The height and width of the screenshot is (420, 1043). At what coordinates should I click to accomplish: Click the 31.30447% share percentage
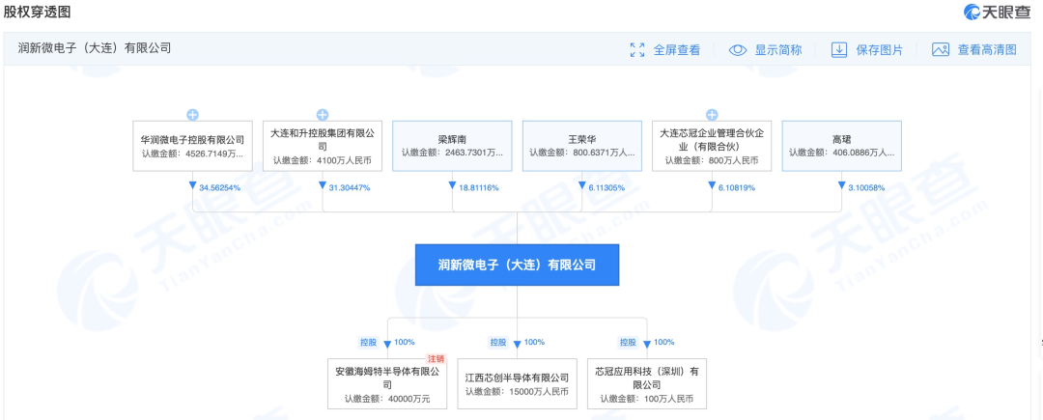click(x=350, y=187)
